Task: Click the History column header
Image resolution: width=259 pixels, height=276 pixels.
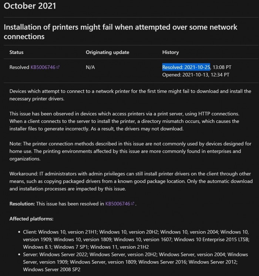Action: click(170, 52)
